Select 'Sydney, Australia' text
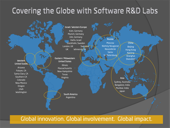The width and height of the screenshot is (170, 128). pos(122,82)
